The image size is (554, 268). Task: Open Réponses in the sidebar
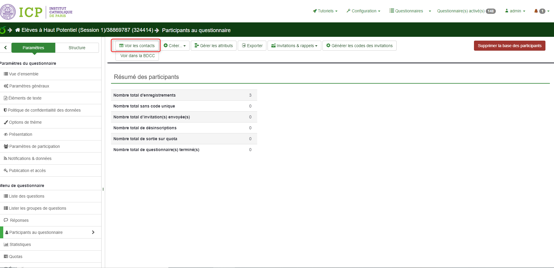pyautogui.click(x=19, y=220)
